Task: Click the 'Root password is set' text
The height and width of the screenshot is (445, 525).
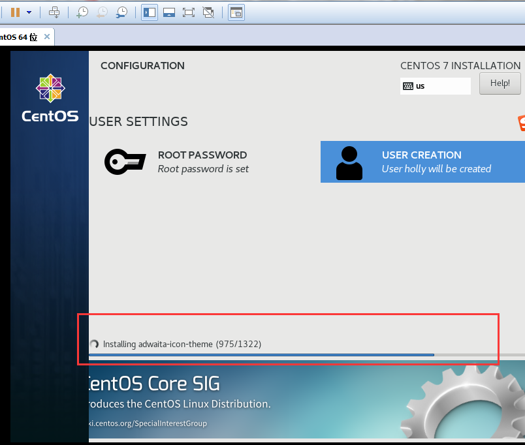Action: click(203, 169)
